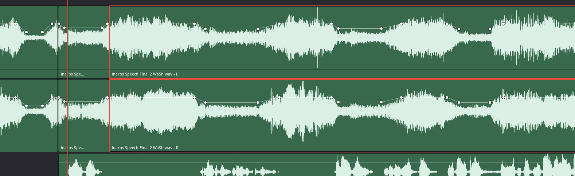This screenshot has width=575, height=176.
Task: Select first volume keyframe in the long R clip
Action: [x=195, y=98]
